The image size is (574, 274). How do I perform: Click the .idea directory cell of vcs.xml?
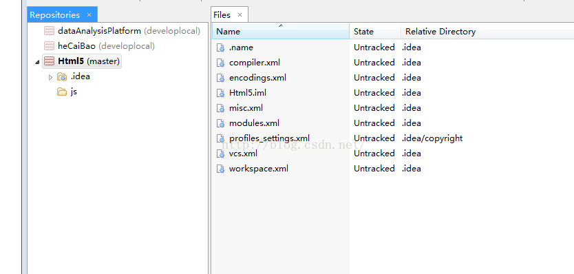click(412, 153)
